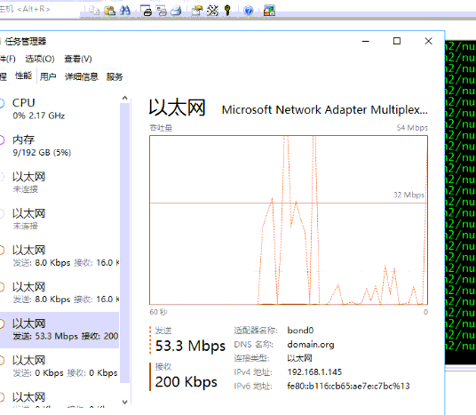Select 内存 memory item in sidebar

coord(59,146)
